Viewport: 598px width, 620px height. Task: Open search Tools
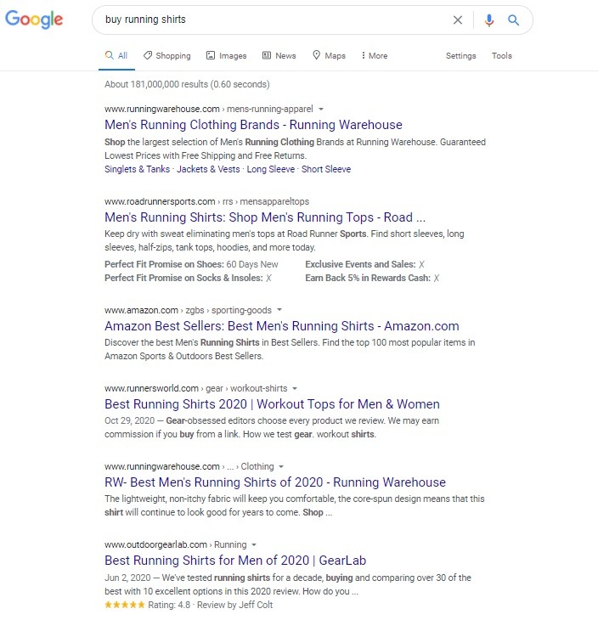[502, 56]
